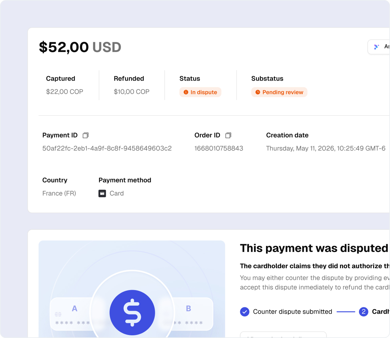Select the payment ID value 50af22fc-2eb1…
390x338 pixels.
[107, 148]
